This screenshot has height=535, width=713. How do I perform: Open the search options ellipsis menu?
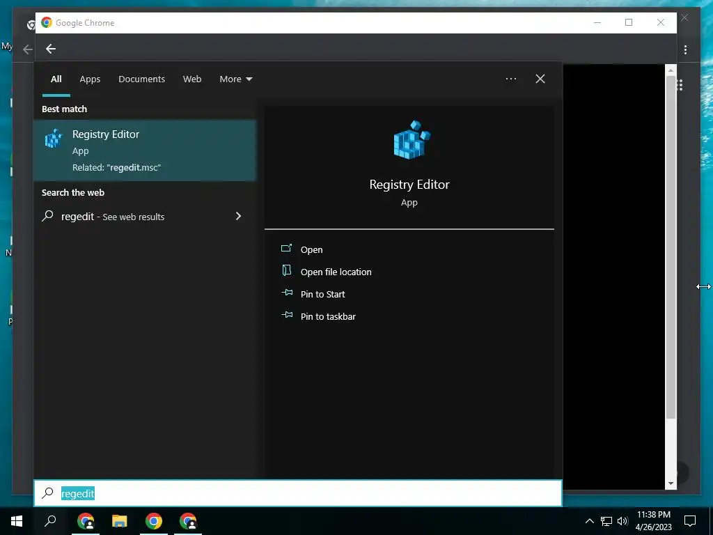(510, 79)
